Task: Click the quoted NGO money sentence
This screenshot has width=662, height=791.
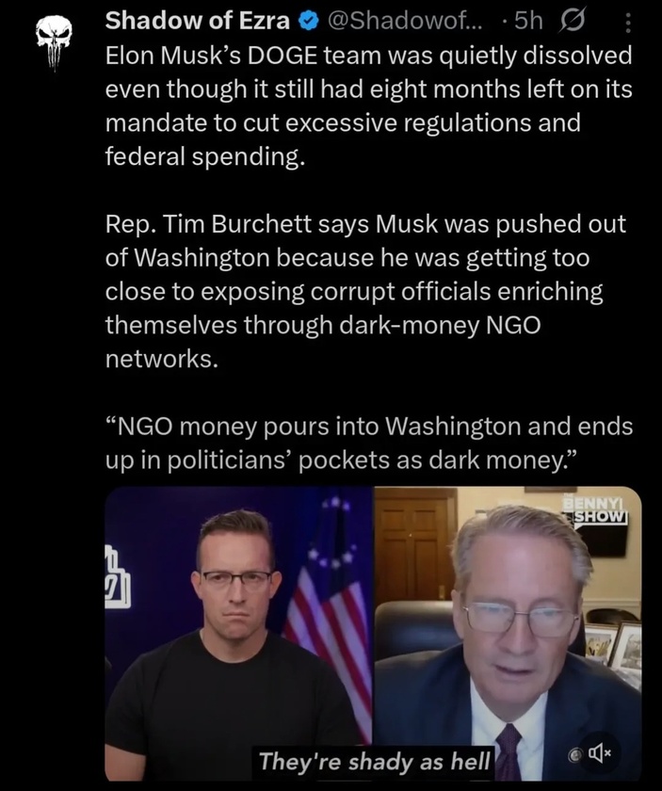Action: (369, 443)
